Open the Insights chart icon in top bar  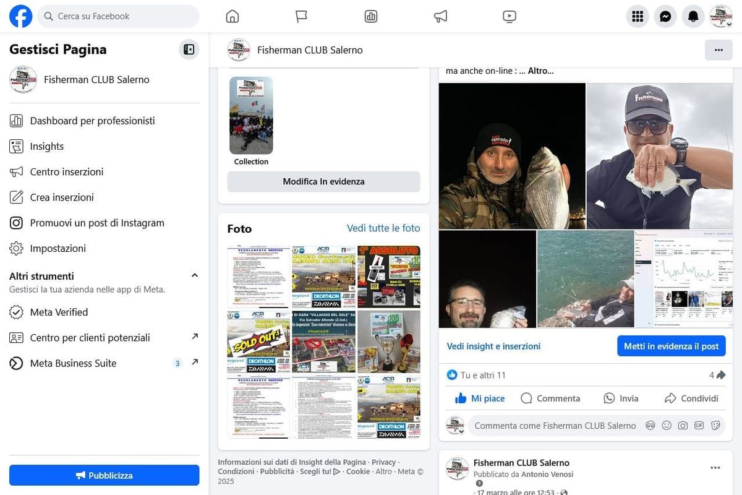[370, 17]
